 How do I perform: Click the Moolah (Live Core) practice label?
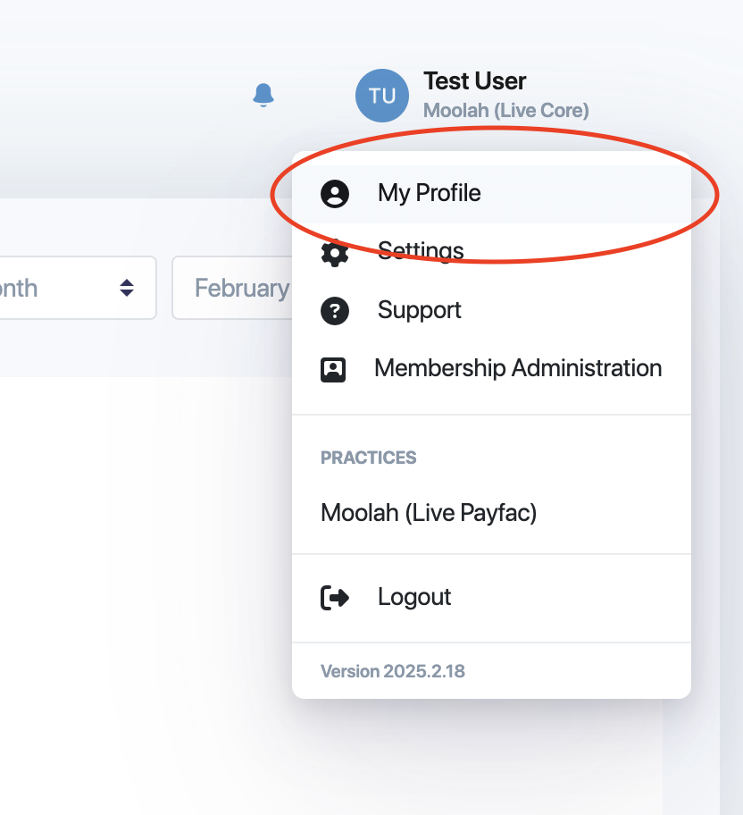coord(506,110)
